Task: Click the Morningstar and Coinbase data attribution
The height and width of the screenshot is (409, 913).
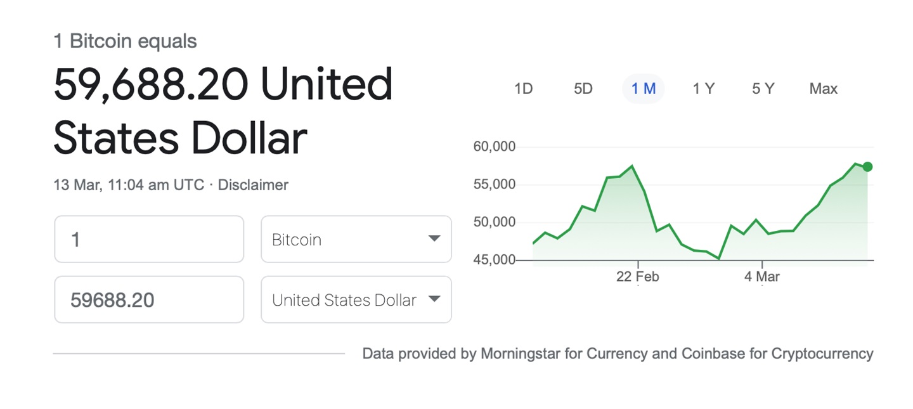Action: (618, 354)
